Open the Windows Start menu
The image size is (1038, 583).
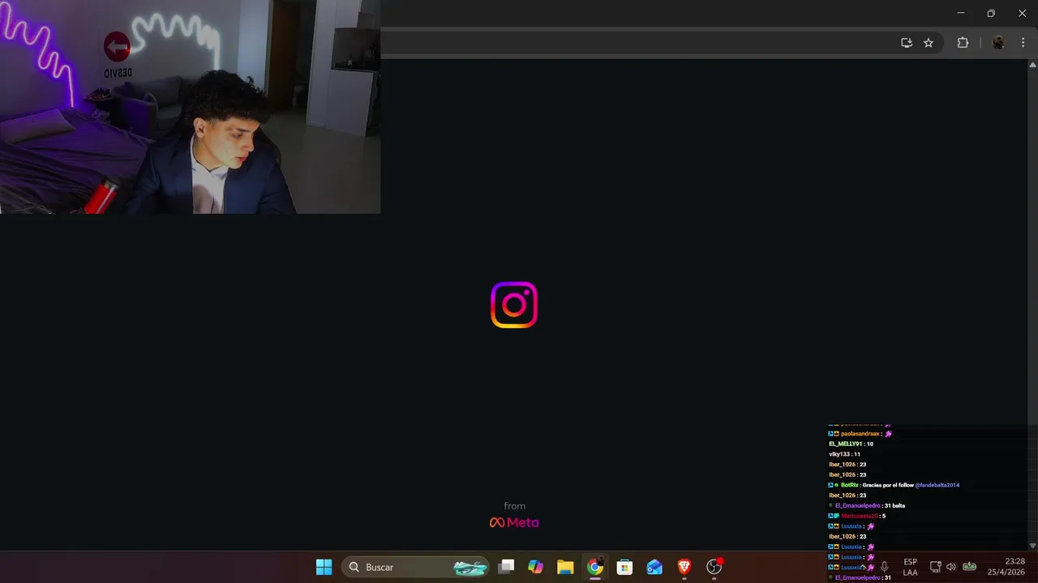tap(324, 567)
